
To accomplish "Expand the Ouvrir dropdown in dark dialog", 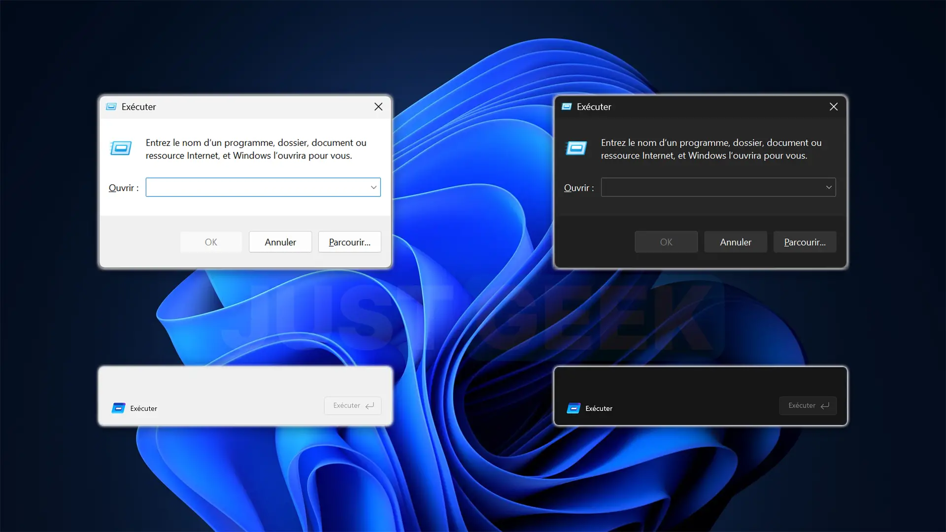I will click(829, 187).
